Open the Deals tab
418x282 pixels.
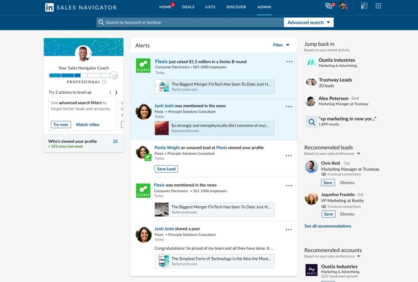tap(188, 7)
